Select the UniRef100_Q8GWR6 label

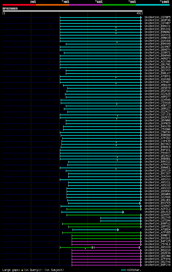point(157,194)
